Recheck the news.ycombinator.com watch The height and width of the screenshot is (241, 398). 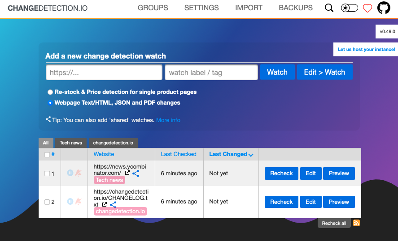[x=281, y=173]
